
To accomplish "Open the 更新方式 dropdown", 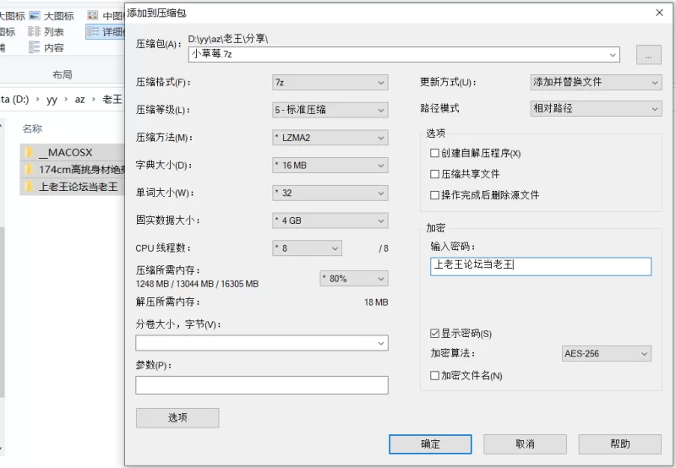I will point(597,82).
